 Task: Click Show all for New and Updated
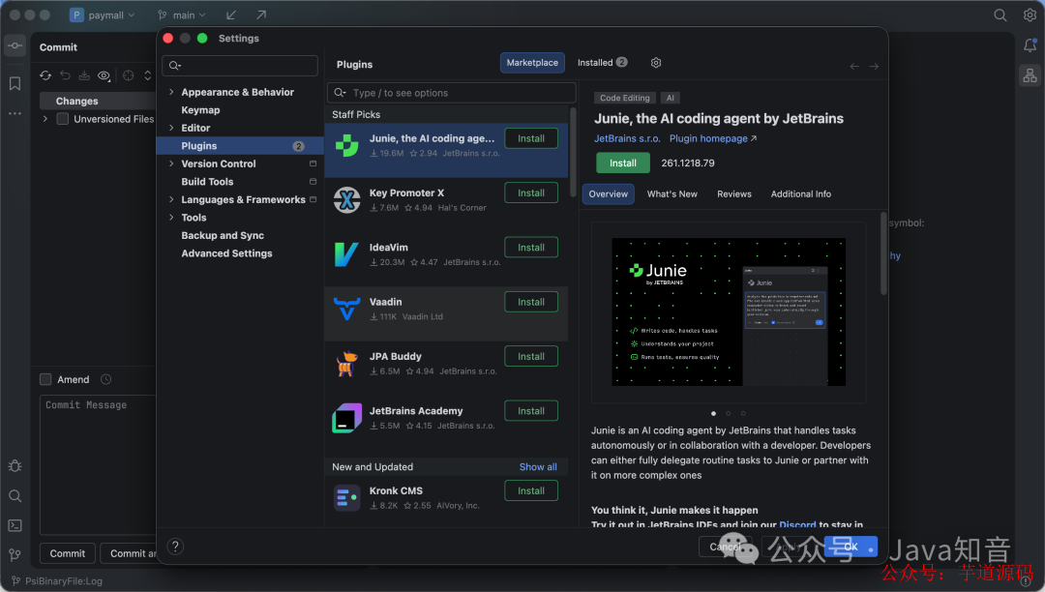pos(538,467)
